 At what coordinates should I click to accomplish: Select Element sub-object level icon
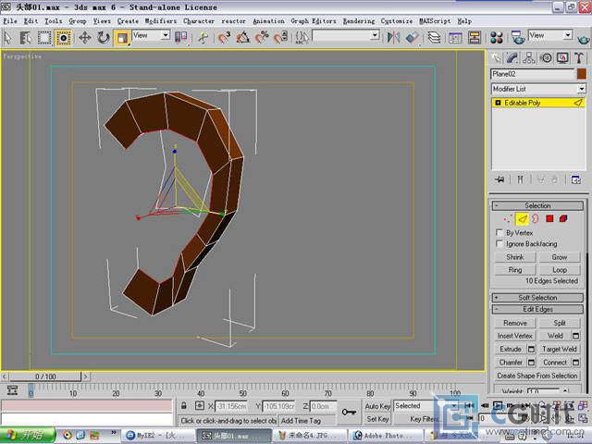(563, 218)
